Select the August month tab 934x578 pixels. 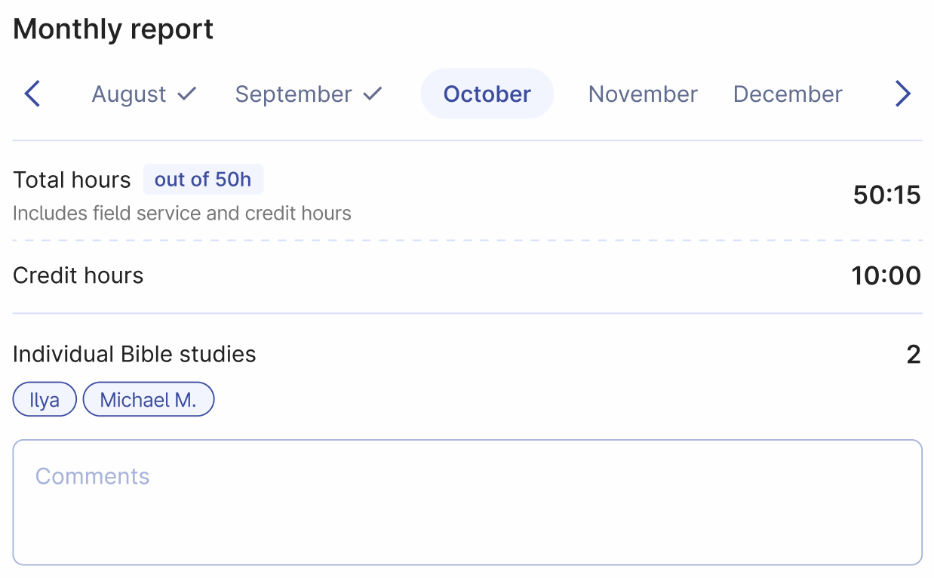pyautogui.click(x=128, y=94)
